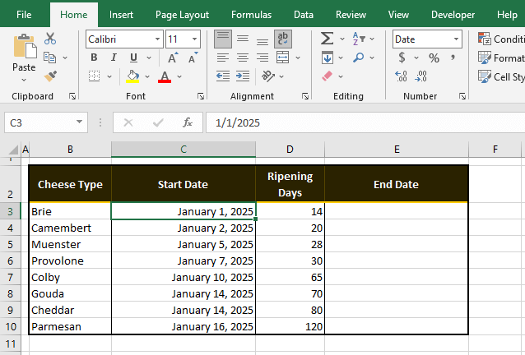The width and height of the screenshot is (525, 355).
Task: Open Find & Select magnifier
Action: (x=359, y=58)
